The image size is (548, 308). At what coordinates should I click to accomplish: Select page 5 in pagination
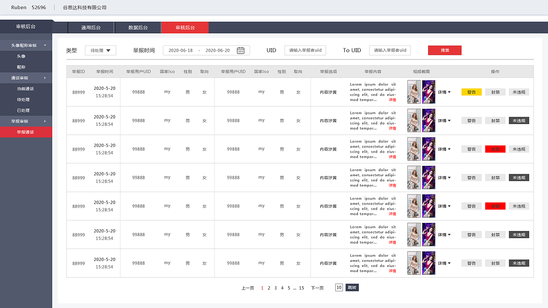[289, 288]
